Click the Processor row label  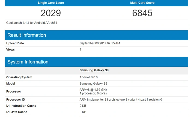point(14,91)
